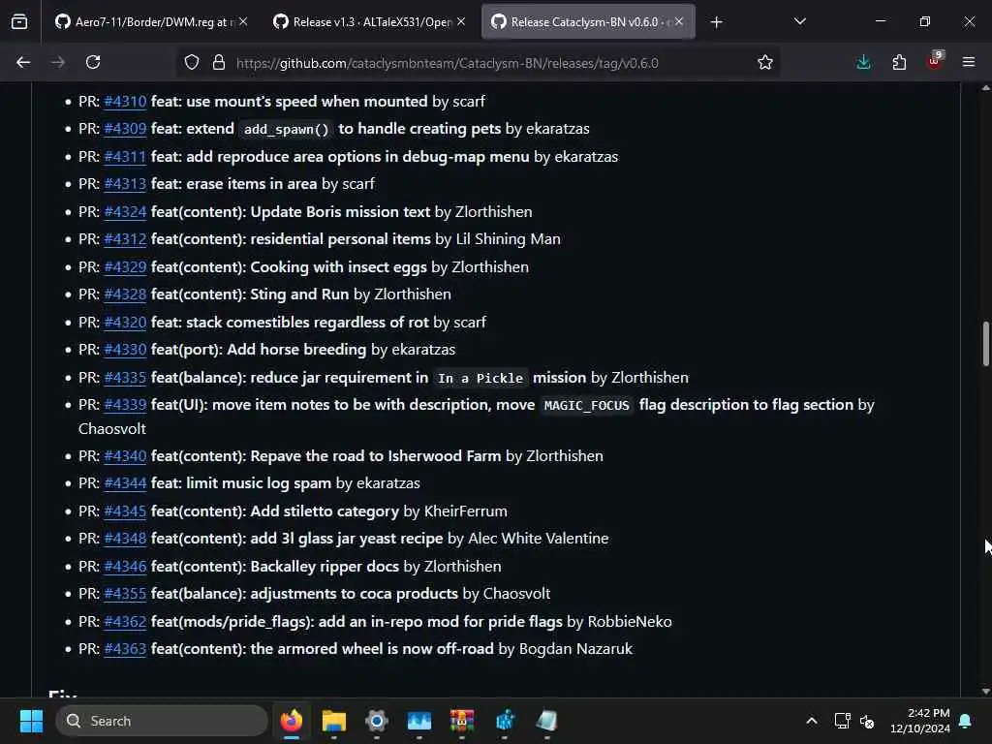Open uBlock Origin extension icon
The image size is (992, 744).
[x=935, y=61]
